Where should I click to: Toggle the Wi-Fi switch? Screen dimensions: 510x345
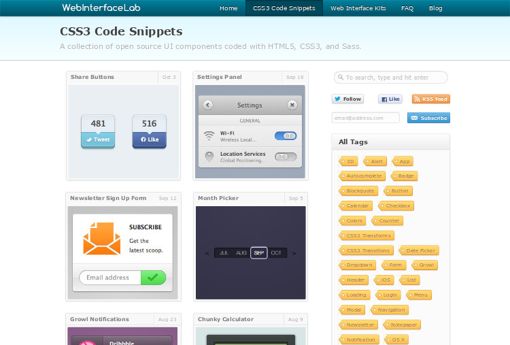[285, 136]
